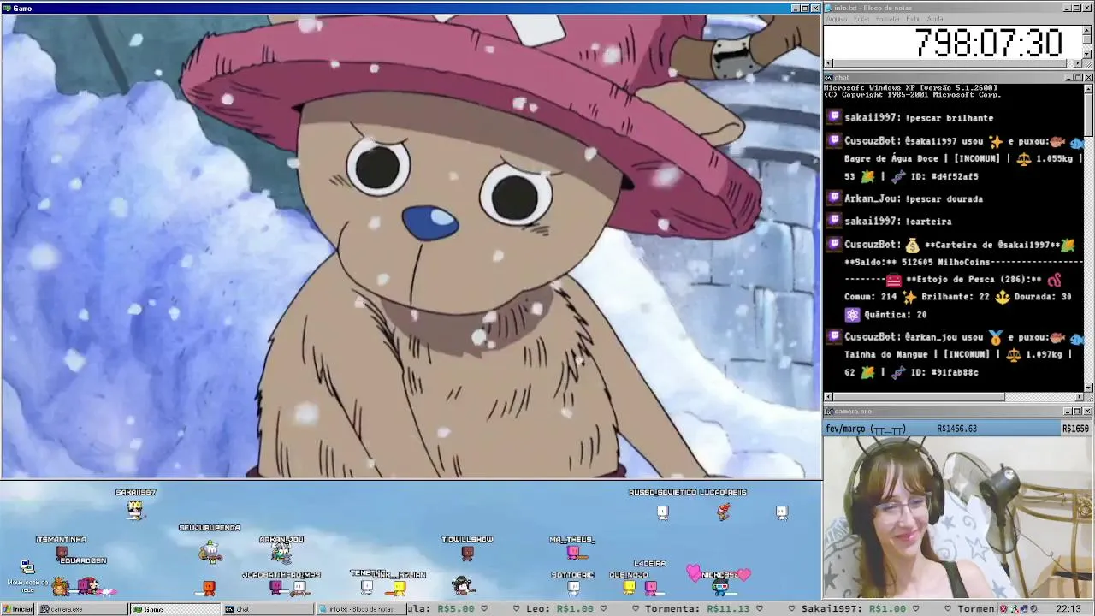
Task: Click the R$1650 goal amount
Action: pyautogui.click(x=1075, y=429)
